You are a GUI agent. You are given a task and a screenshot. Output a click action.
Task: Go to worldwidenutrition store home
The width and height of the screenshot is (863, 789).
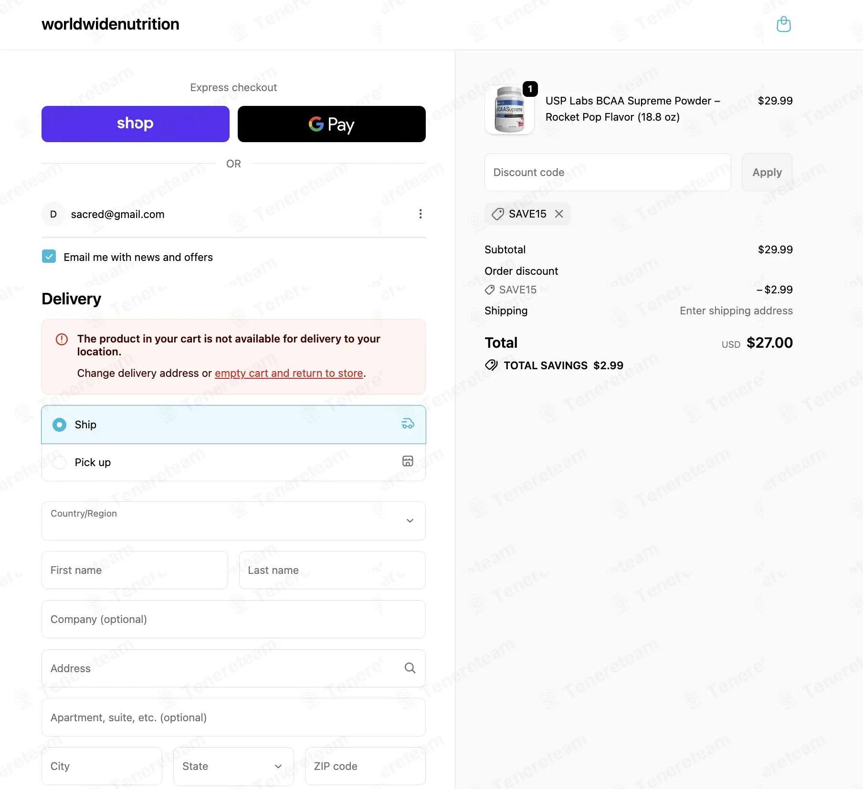tap(110, 24)
